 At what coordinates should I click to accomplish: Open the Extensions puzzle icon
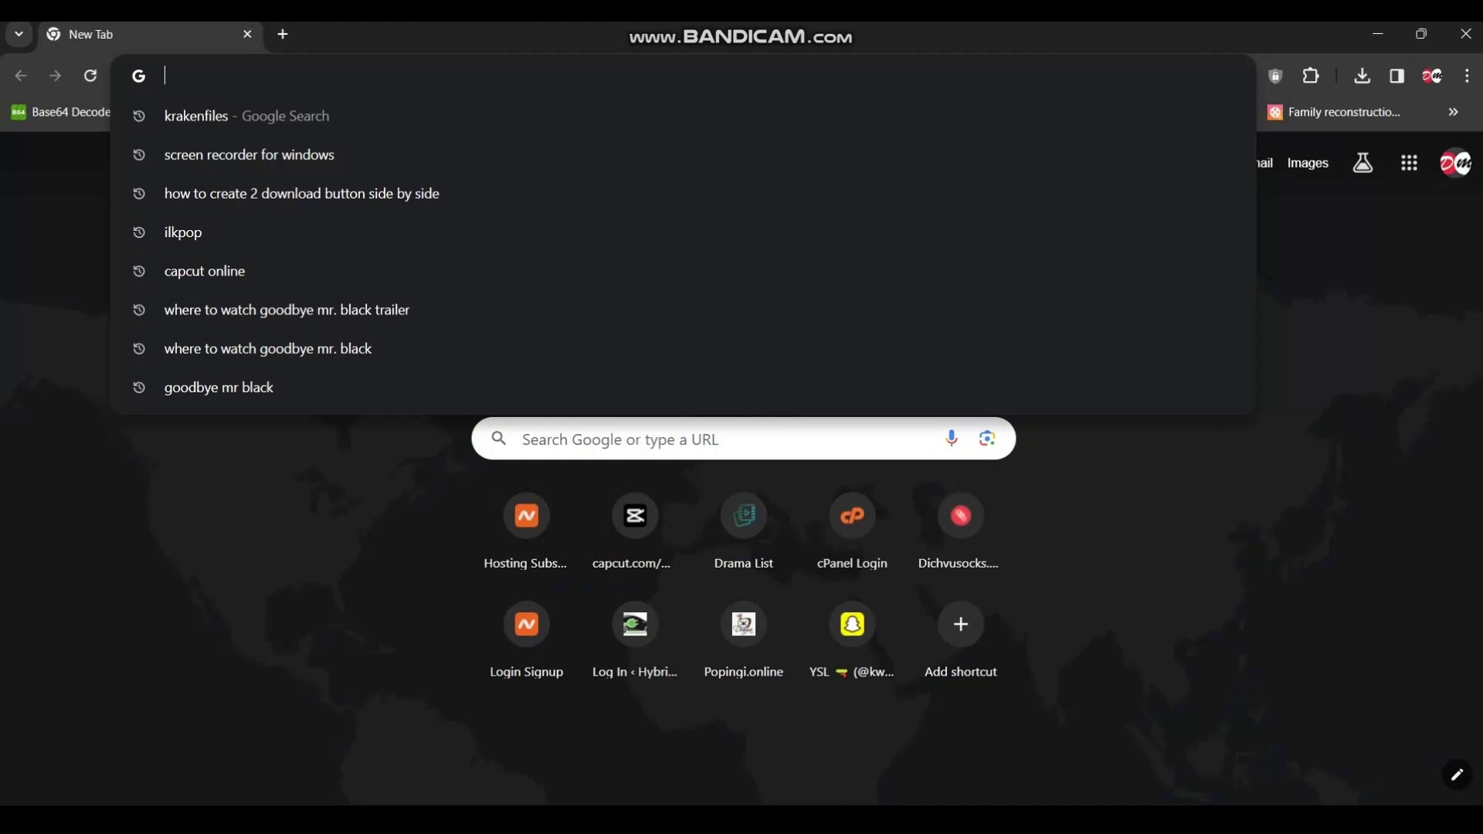point(1312,76)
